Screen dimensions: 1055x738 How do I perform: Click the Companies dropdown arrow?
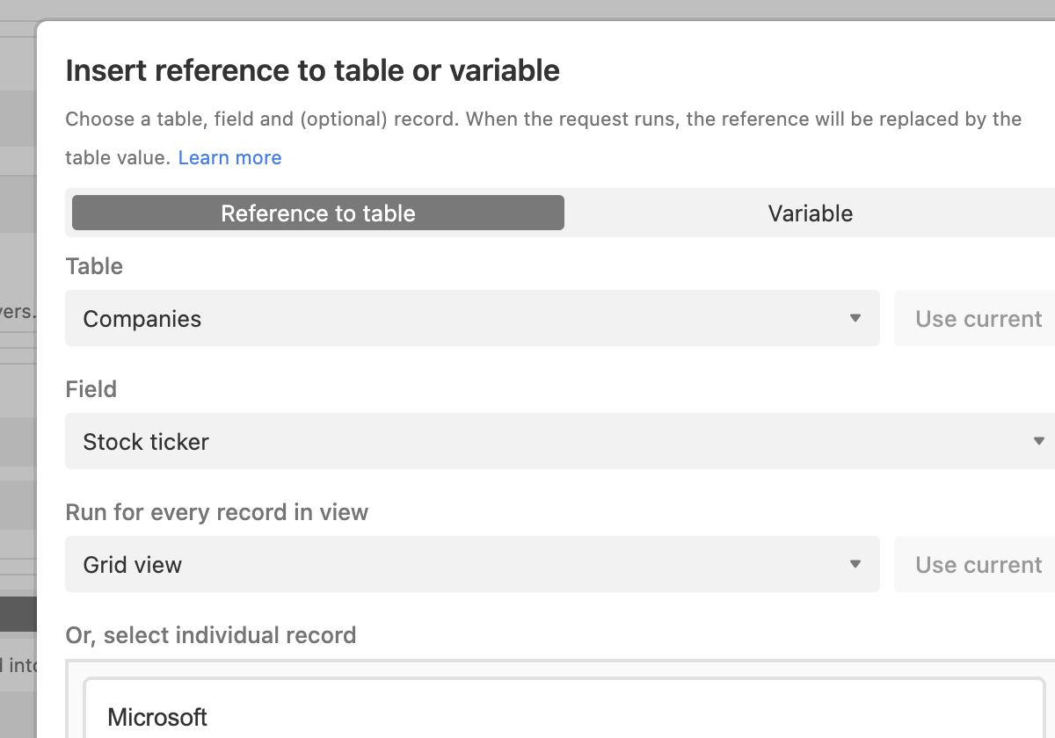tap(855, 318)
